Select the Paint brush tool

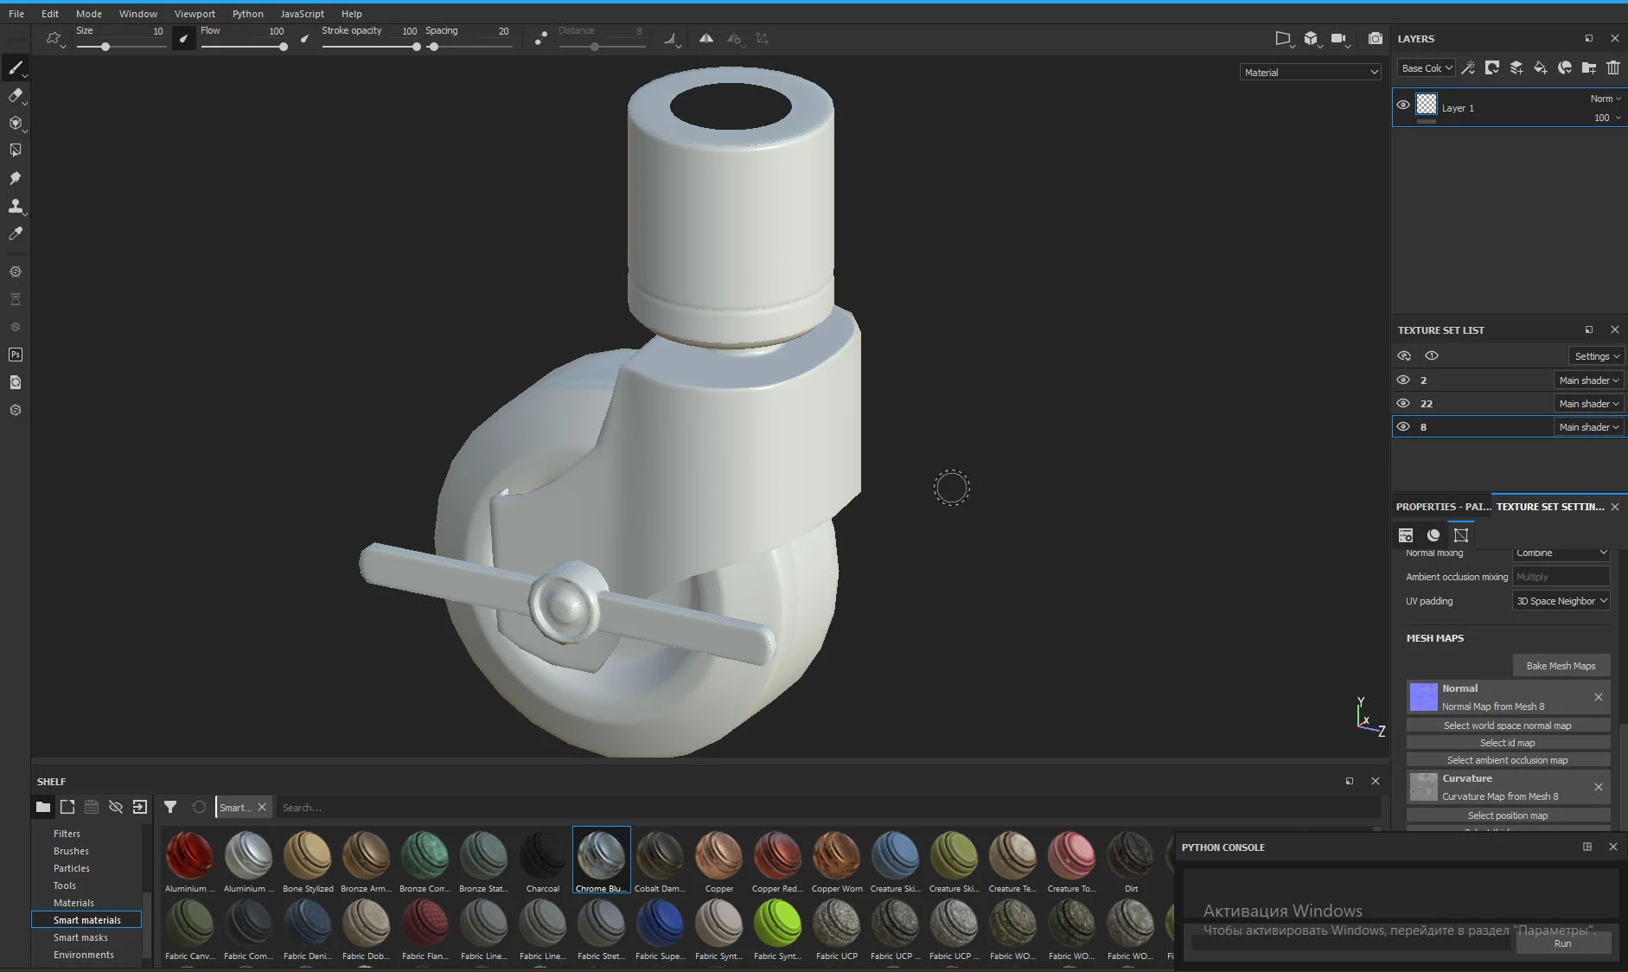[15, 67]
